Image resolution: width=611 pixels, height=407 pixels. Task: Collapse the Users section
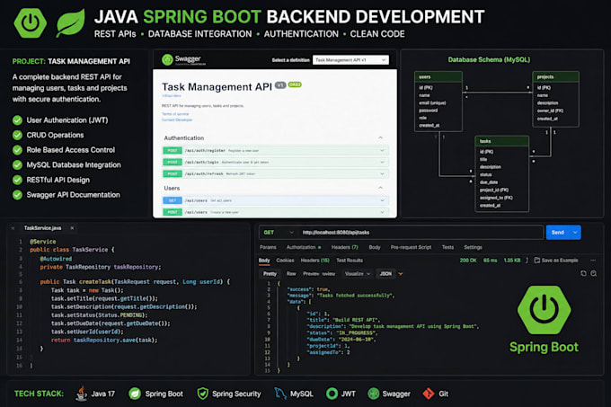click(x=380, y=188)
